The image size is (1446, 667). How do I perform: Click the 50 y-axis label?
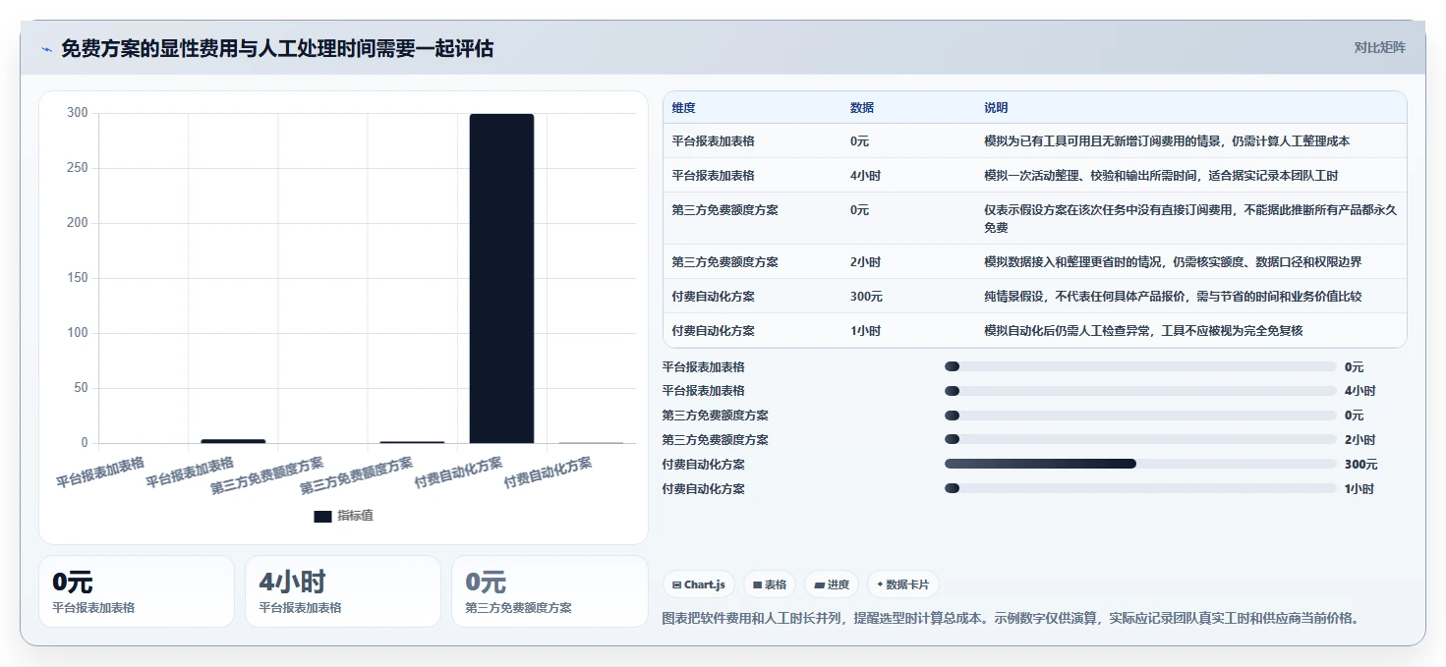click(82, 388)
